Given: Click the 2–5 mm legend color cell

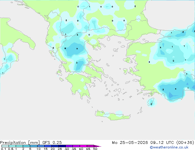Looking at the screenshot, I should pyautogui.click(x=26, y=146).
